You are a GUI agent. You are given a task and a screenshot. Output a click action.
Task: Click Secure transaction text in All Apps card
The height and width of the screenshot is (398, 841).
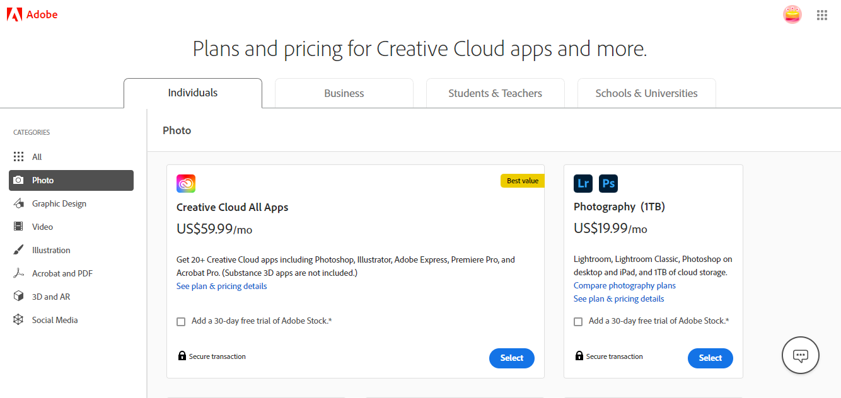[217, 356]
